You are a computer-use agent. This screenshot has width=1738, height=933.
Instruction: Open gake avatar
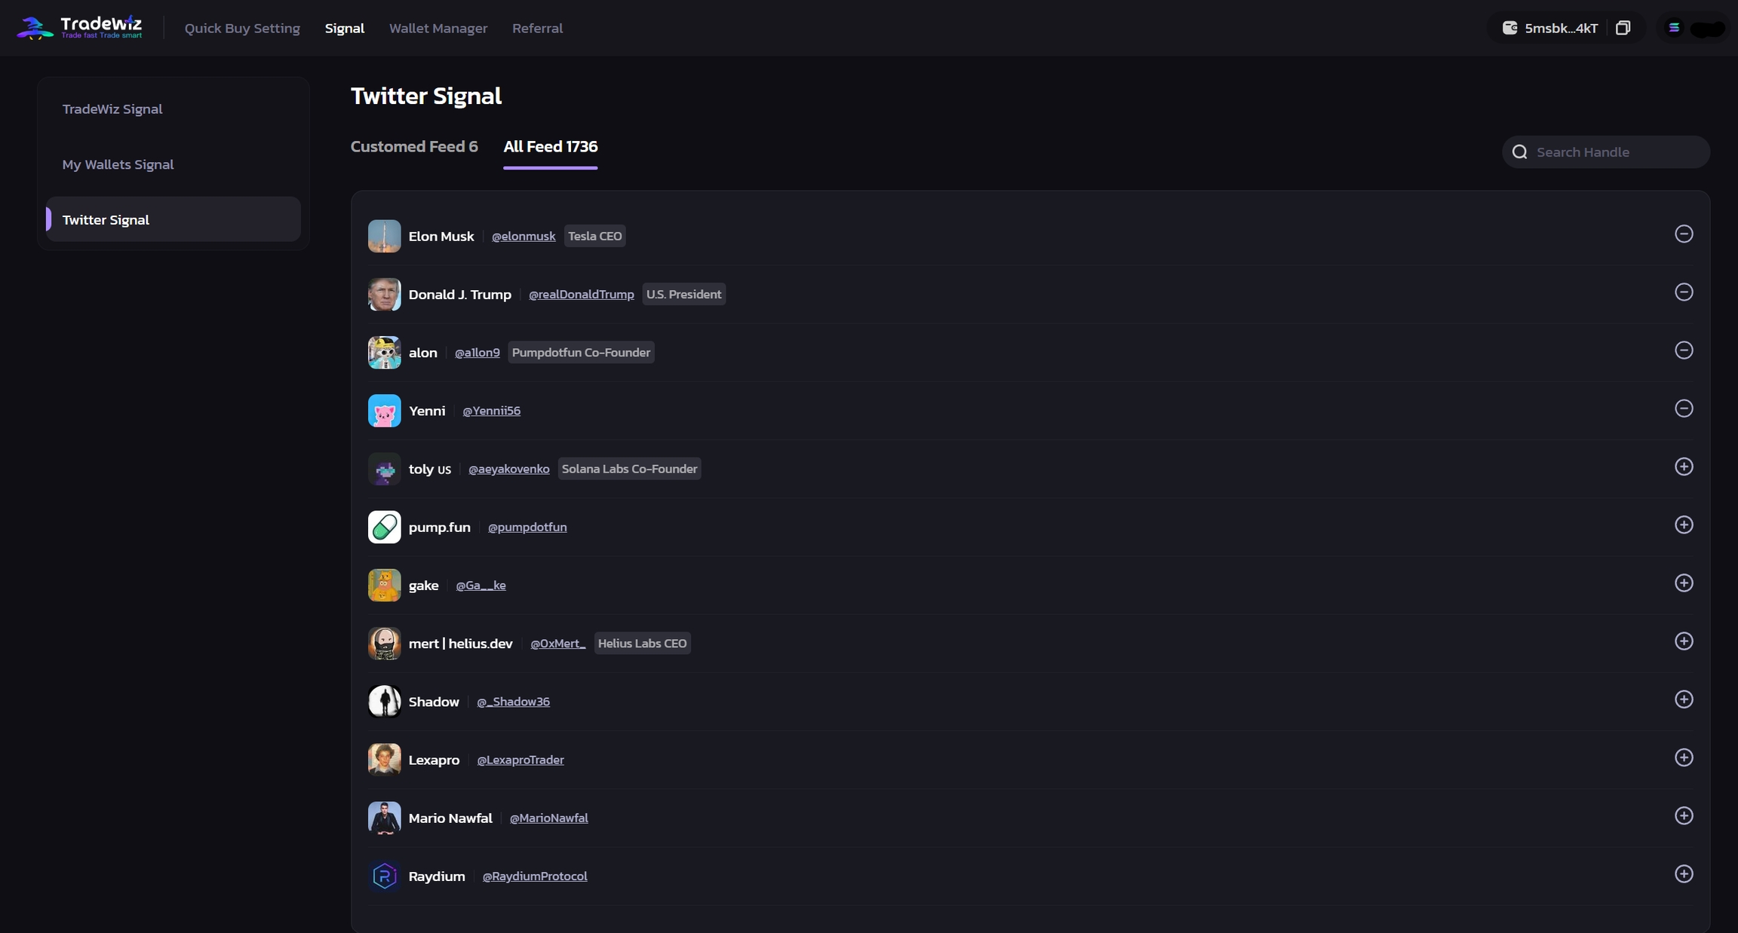(384, 585)
